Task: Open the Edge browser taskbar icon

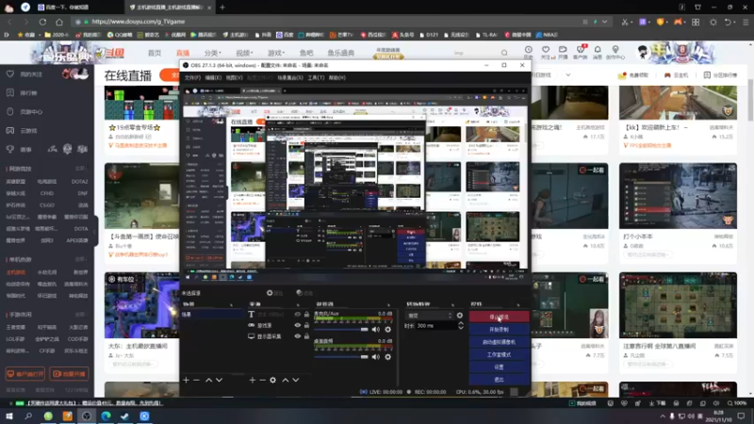Action: [x=106, y=416]
